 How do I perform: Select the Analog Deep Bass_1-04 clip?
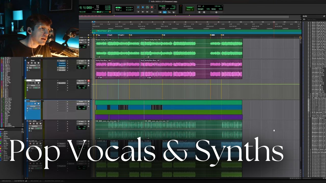[x=118, y=69]
